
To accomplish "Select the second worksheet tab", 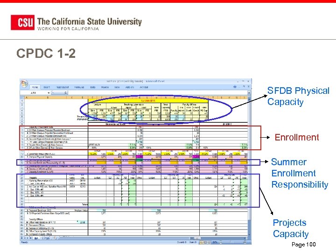I will (x=46, y=238).
